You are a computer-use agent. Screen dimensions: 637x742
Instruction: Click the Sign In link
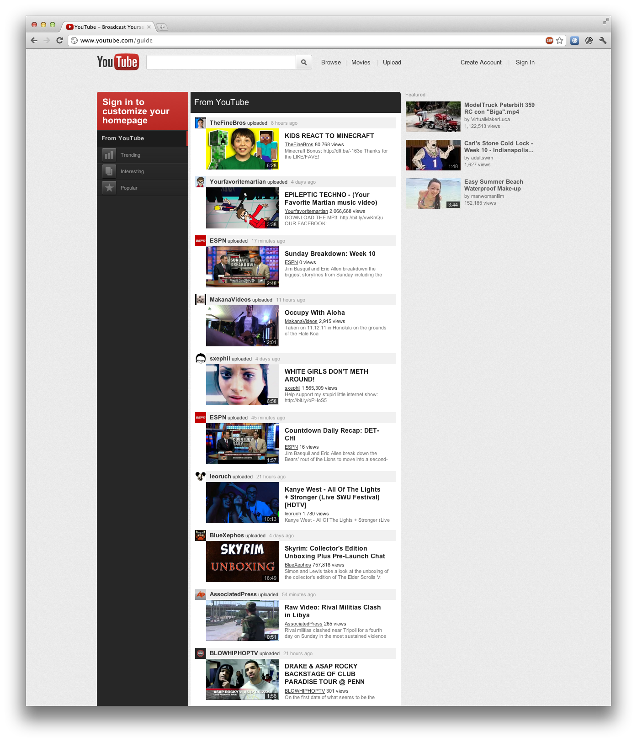coord(525,63)
